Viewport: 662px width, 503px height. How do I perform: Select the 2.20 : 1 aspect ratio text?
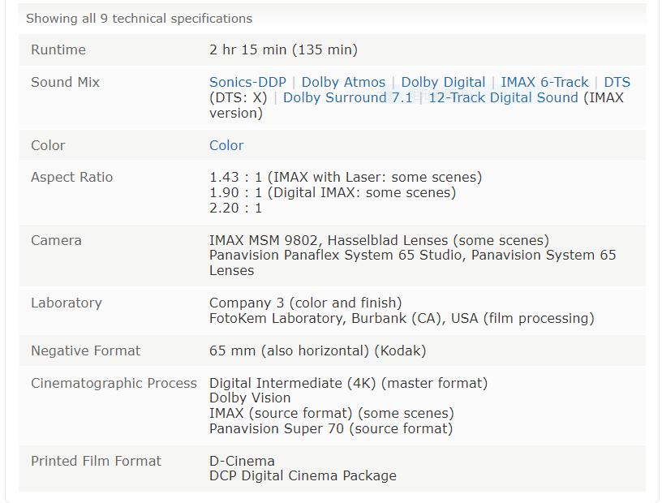235,208
